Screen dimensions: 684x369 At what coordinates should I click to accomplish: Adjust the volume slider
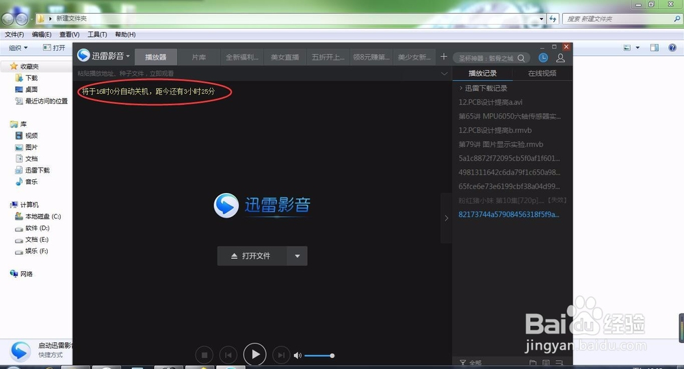[319, 355]
